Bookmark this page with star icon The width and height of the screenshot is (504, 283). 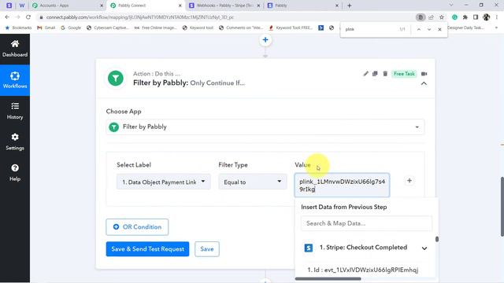(x=442, y=17)
